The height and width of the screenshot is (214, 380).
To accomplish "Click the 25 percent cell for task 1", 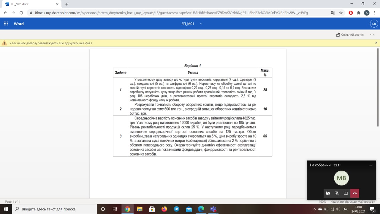I will [265, 89].
